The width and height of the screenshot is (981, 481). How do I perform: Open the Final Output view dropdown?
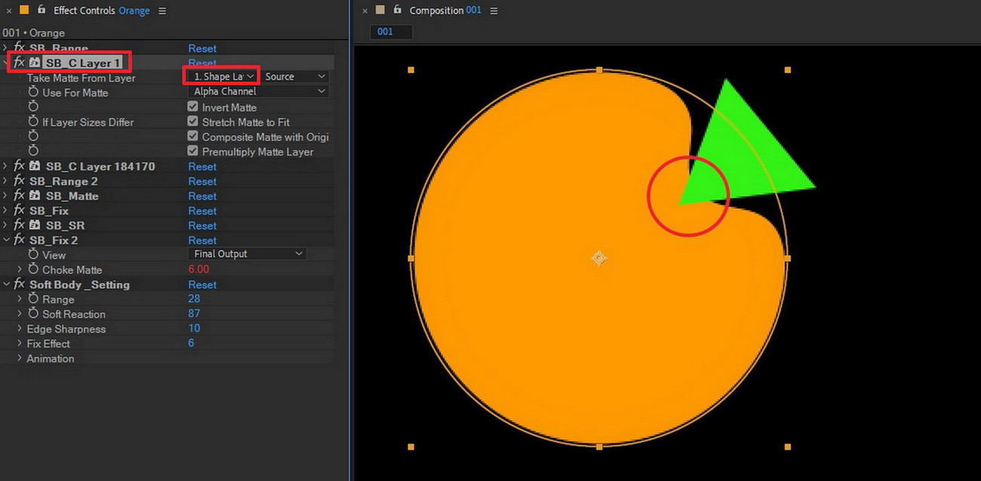coord(246,254)
